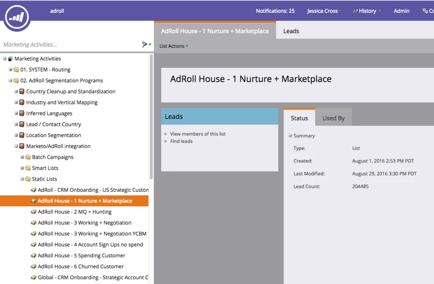
Task: Click the Smart Lists folder icon
Action: pos(28,168)
